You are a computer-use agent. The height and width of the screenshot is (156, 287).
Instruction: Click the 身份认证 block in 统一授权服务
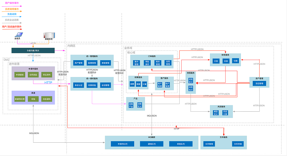tap(78, 85)
